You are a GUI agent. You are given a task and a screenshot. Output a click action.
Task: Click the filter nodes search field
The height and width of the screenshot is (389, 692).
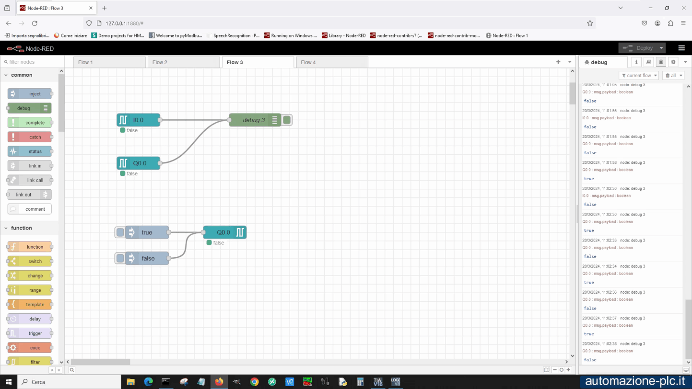pos(32,62)
